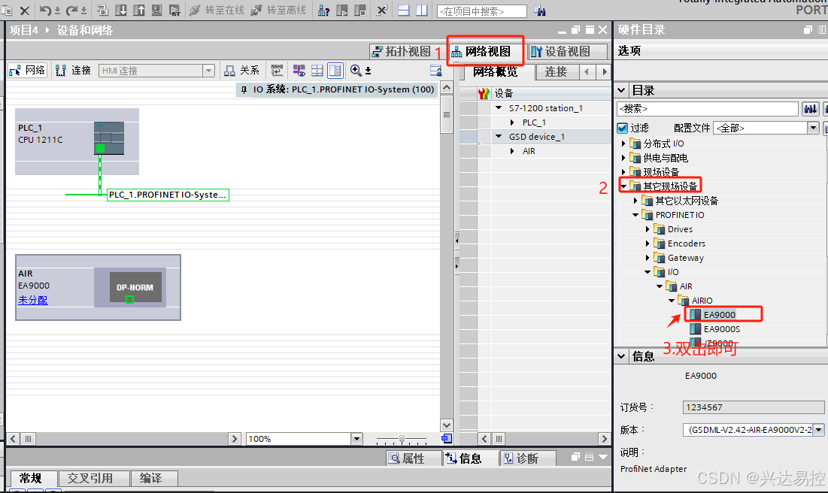Toggle the 网络 networking mode button

coord(28,70)
